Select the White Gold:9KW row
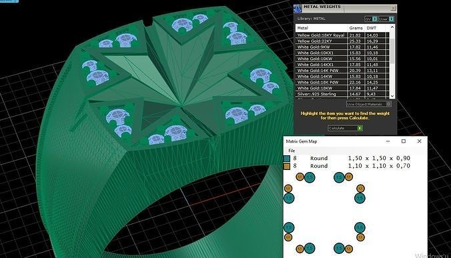 (342, 47)
